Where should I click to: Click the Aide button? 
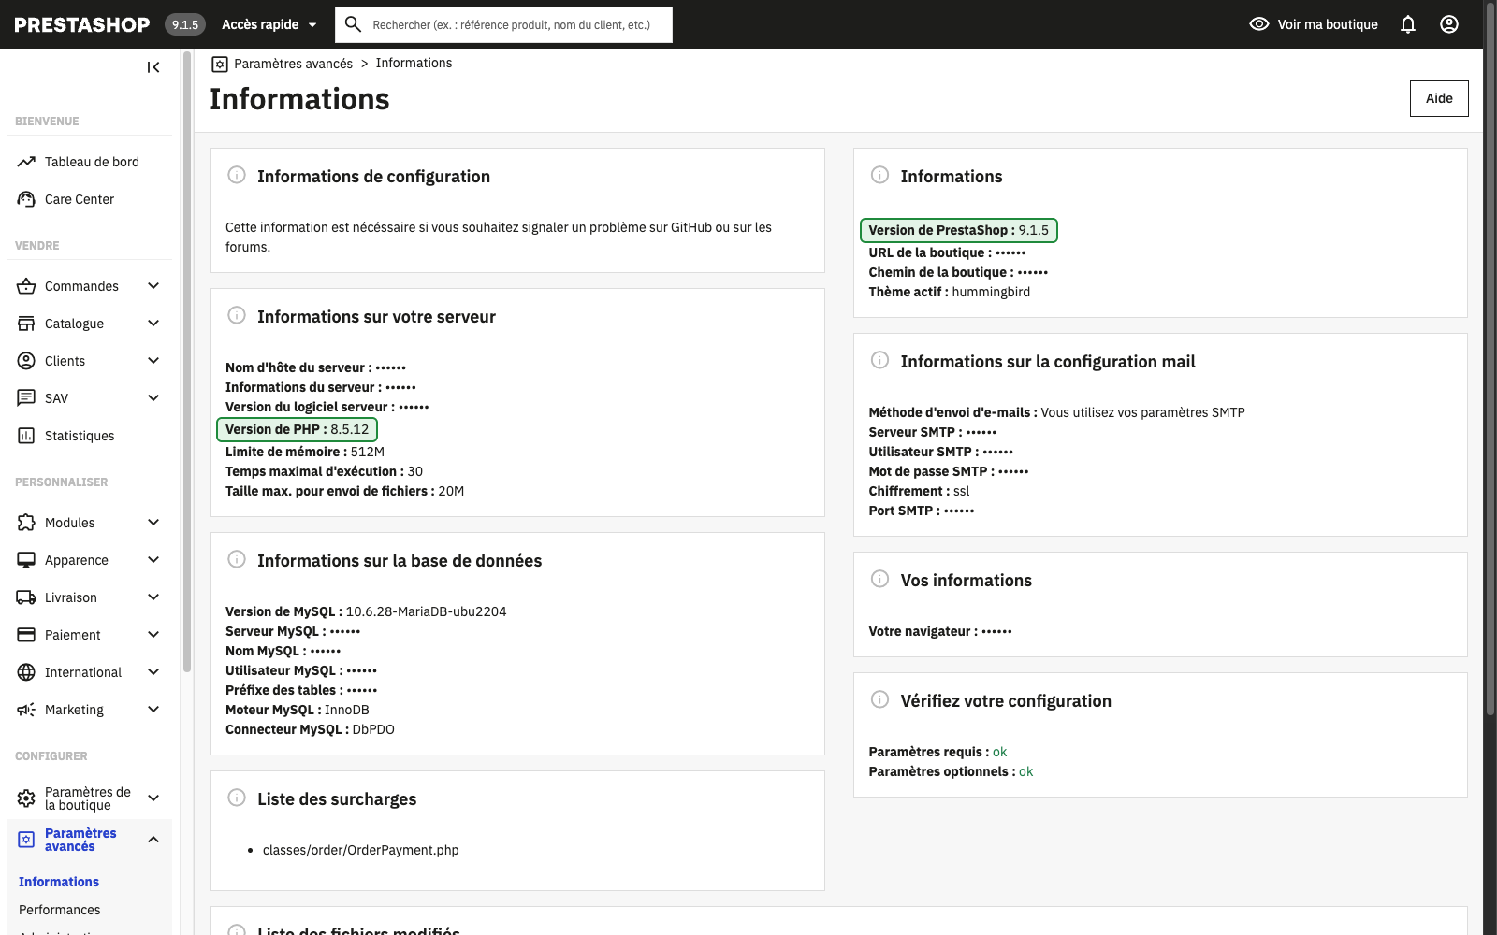click(x=1439, y=98)
